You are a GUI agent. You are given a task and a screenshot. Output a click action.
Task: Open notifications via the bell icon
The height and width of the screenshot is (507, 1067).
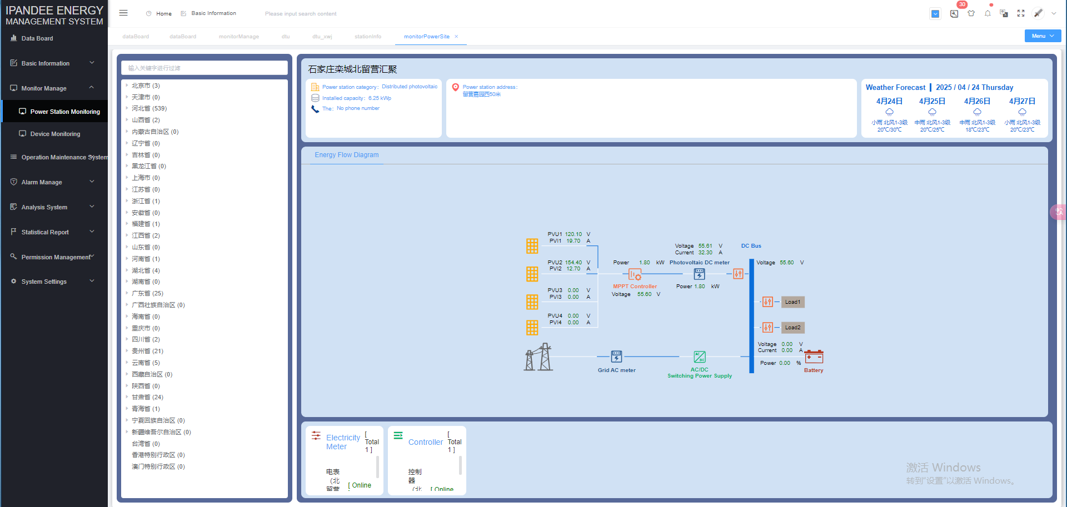tap(988, 13)
